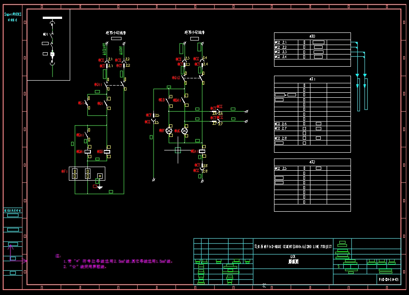Select the ground symbol below the OF1 box
The image size is (409, 295).
[100, 187]
